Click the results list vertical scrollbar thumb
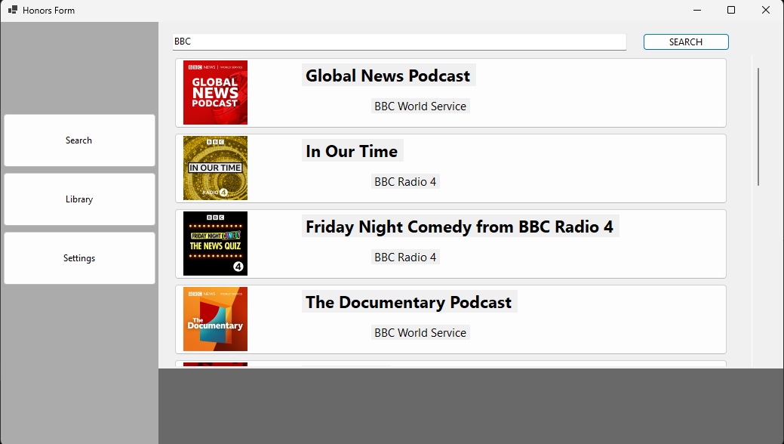Screen dimensions: 784x444 [x=758, y=127]
